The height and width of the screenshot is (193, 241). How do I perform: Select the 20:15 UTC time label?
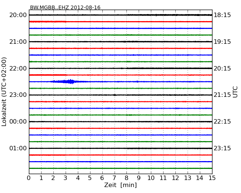tap(222, 68)
